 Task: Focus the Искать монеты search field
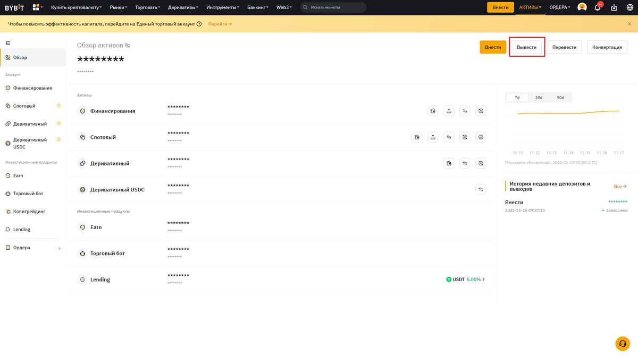coord(333,7)
